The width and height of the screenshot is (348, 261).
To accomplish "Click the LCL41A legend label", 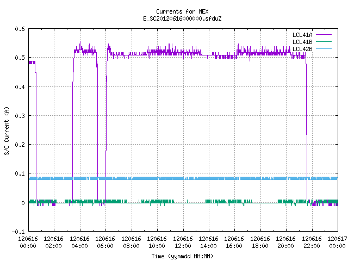I will coord(302,35).
